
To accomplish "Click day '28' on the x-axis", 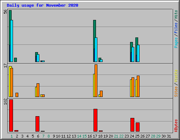I will click(153, 136).
